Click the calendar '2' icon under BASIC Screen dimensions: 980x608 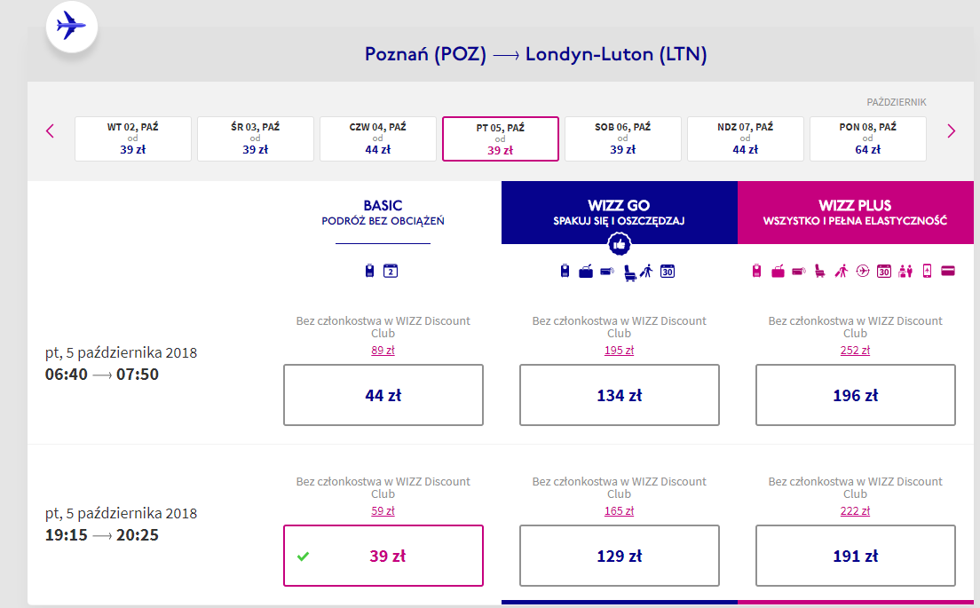coord(390,271)
